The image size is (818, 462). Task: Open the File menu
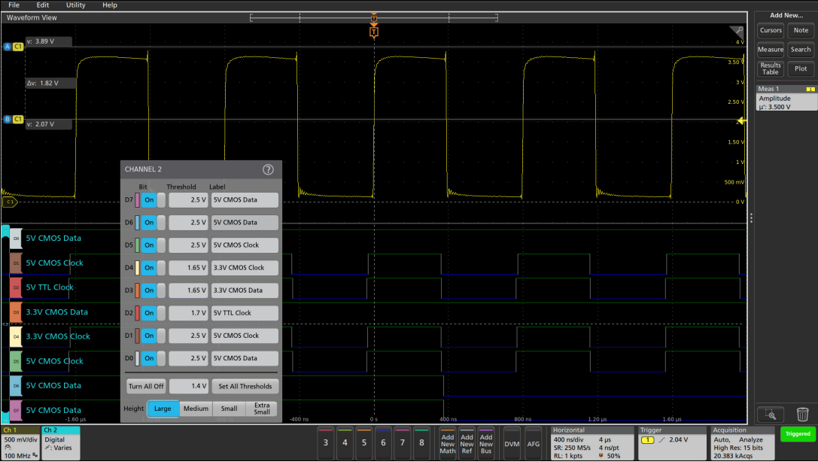click(14, 5)
